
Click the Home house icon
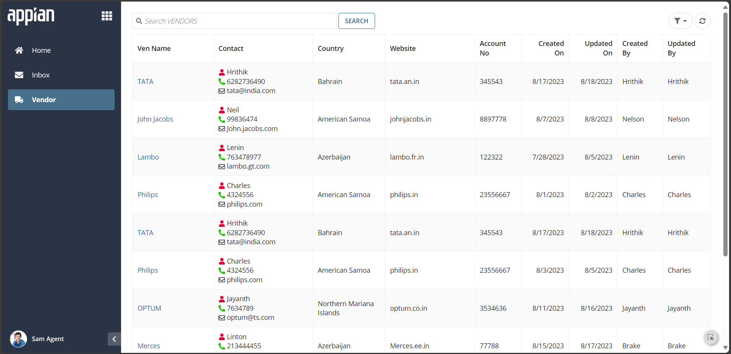(19, 50)
